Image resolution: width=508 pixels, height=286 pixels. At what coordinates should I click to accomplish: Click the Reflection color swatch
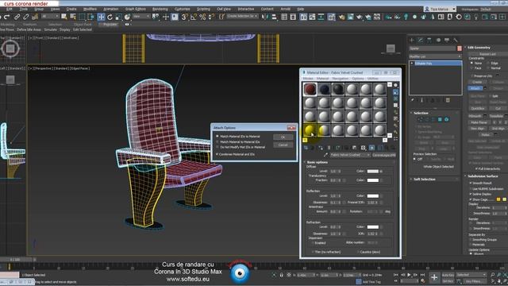[x=372, y=196]
